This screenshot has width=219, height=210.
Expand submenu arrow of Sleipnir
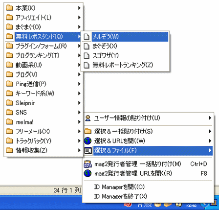coord(79,103)
